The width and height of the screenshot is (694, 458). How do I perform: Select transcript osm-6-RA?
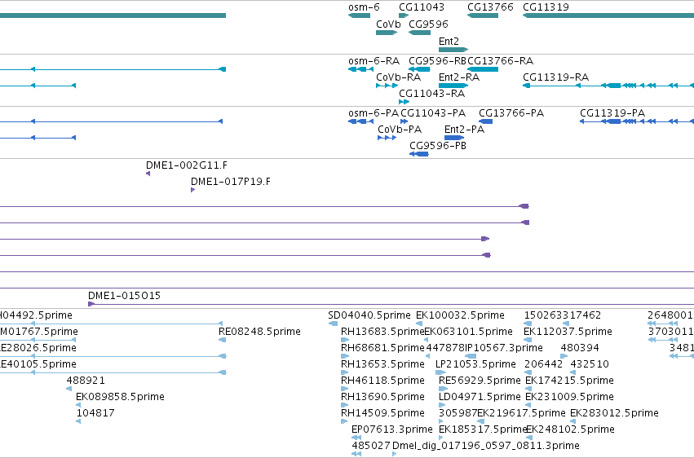[x=360, y=69]
